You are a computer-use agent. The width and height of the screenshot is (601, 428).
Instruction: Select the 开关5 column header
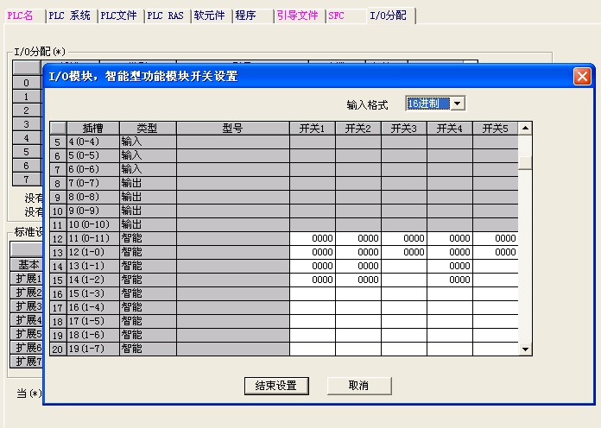pyautogui.click(x=495, y=128)
